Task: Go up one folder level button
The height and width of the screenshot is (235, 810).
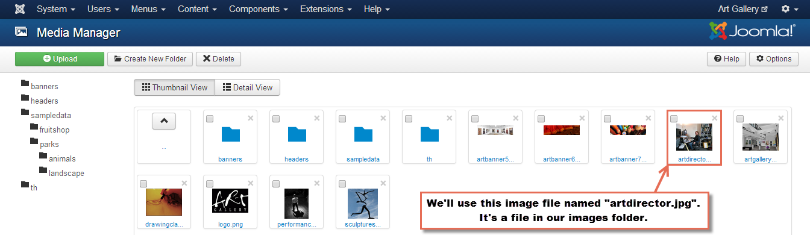Action: pyautogui.click(x=164, y=121)
